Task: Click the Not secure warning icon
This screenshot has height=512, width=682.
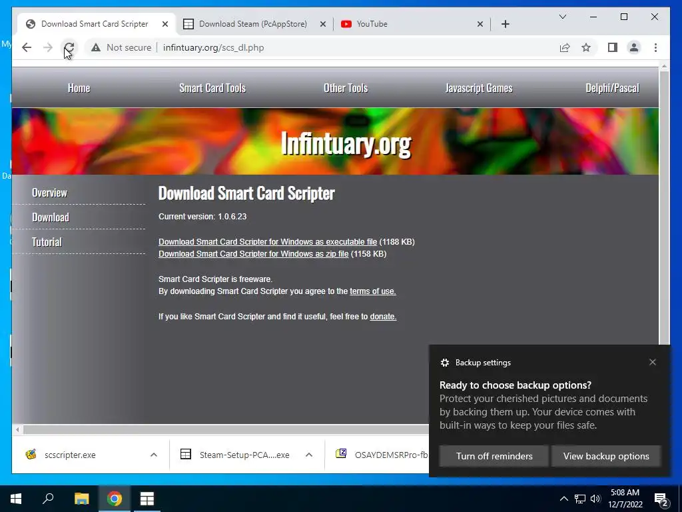Action: click(96, 47)
